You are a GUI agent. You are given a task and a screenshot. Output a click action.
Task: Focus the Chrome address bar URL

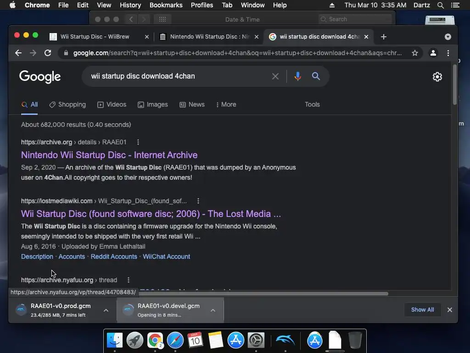click(237, 53)
